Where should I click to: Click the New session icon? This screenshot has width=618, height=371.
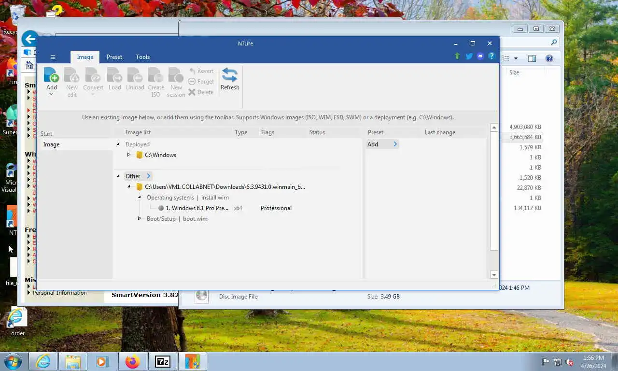(x=176, y=75)
